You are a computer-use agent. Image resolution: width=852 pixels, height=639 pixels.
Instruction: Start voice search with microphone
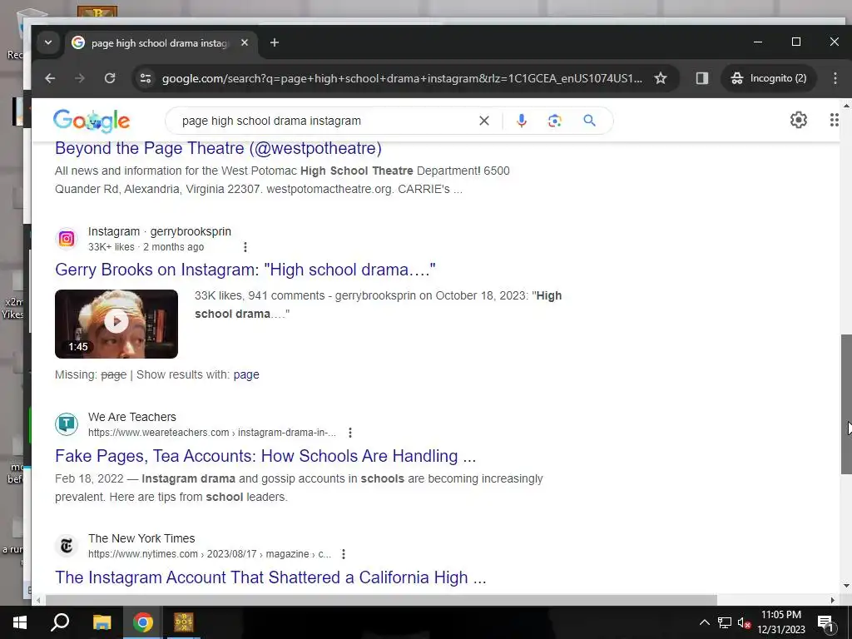coord(522,121)
